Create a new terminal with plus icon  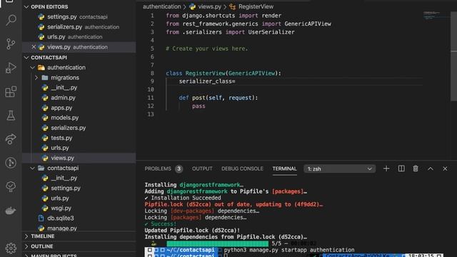[x=386, y=168]
